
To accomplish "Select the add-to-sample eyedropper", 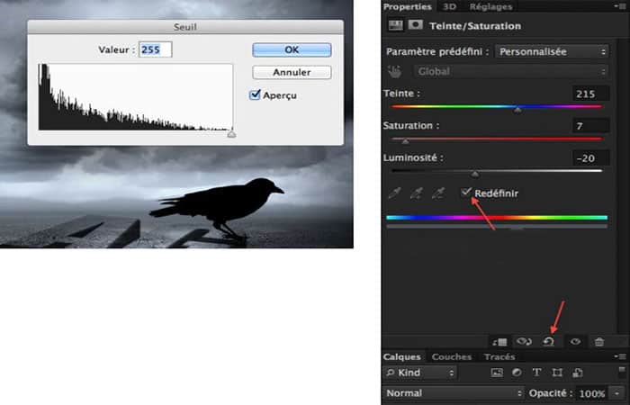I will point(417,193).
